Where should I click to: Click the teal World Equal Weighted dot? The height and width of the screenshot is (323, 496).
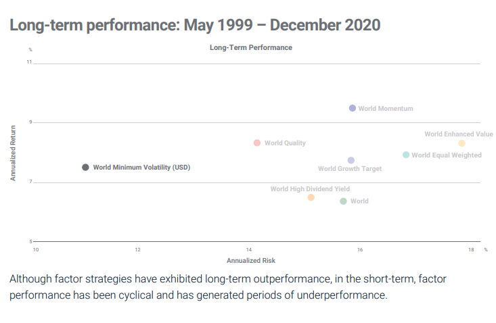pos(406,155)
